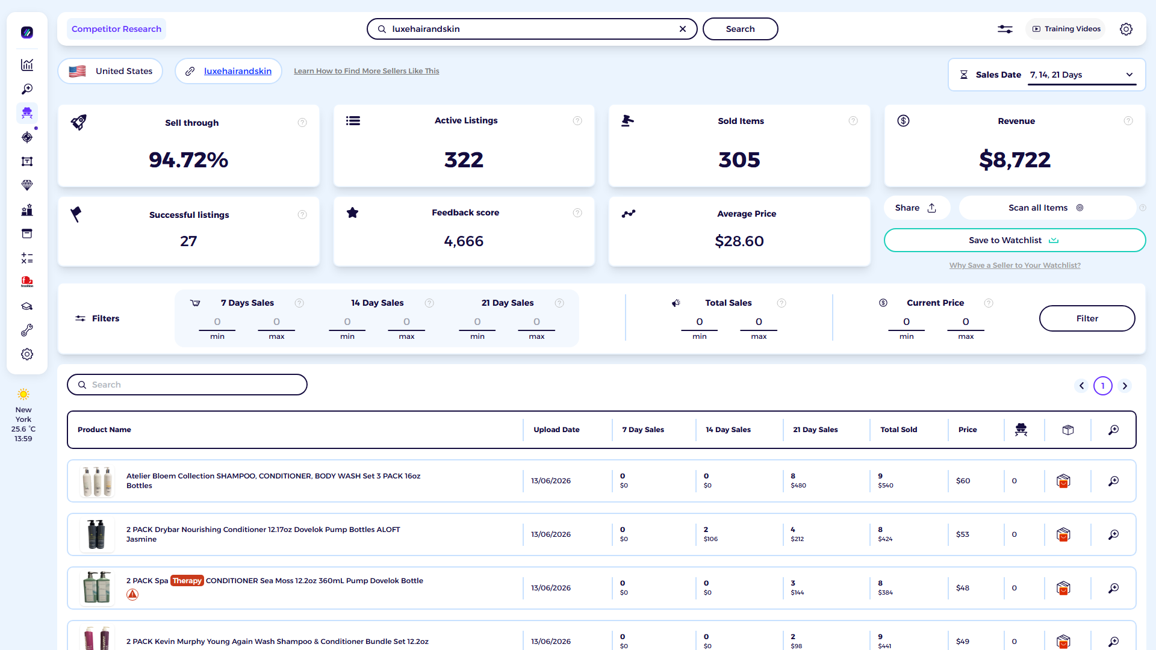
Task: Open the app logo home icon
Action: tap(27, 32)
